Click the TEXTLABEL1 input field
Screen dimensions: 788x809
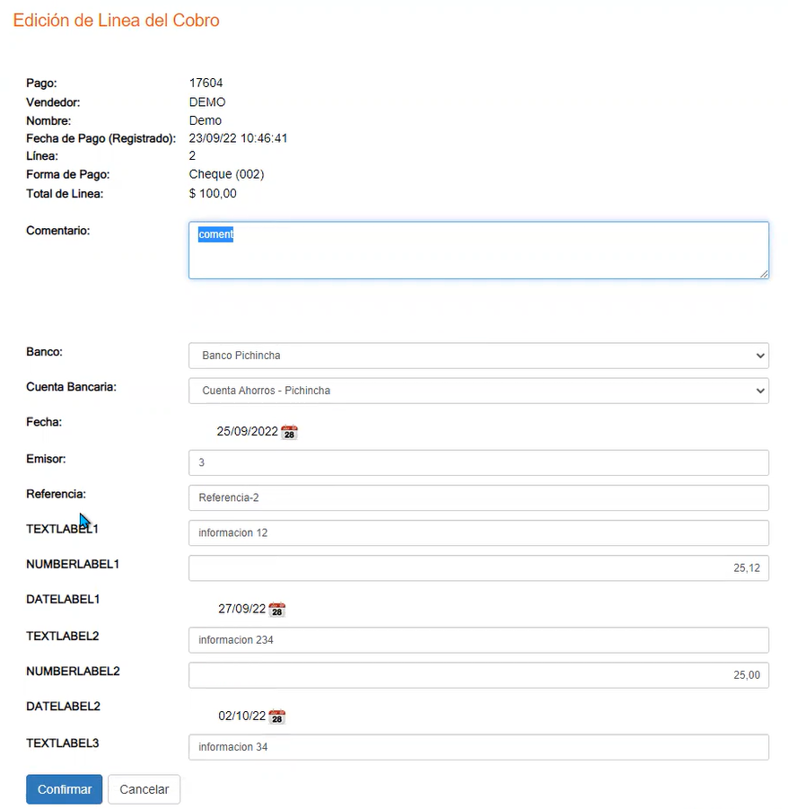tap(478, 533)
